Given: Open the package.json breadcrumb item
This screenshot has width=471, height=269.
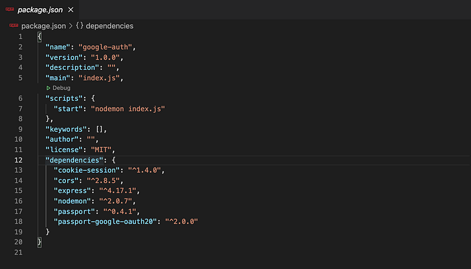Looking at the screenshot, I should (x=43, y=26).
